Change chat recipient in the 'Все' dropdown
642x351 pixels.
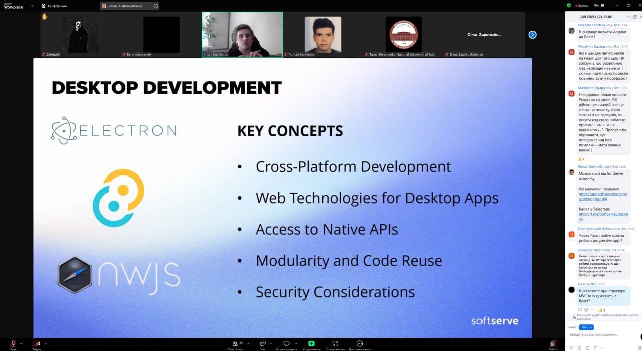pos(586,327)
